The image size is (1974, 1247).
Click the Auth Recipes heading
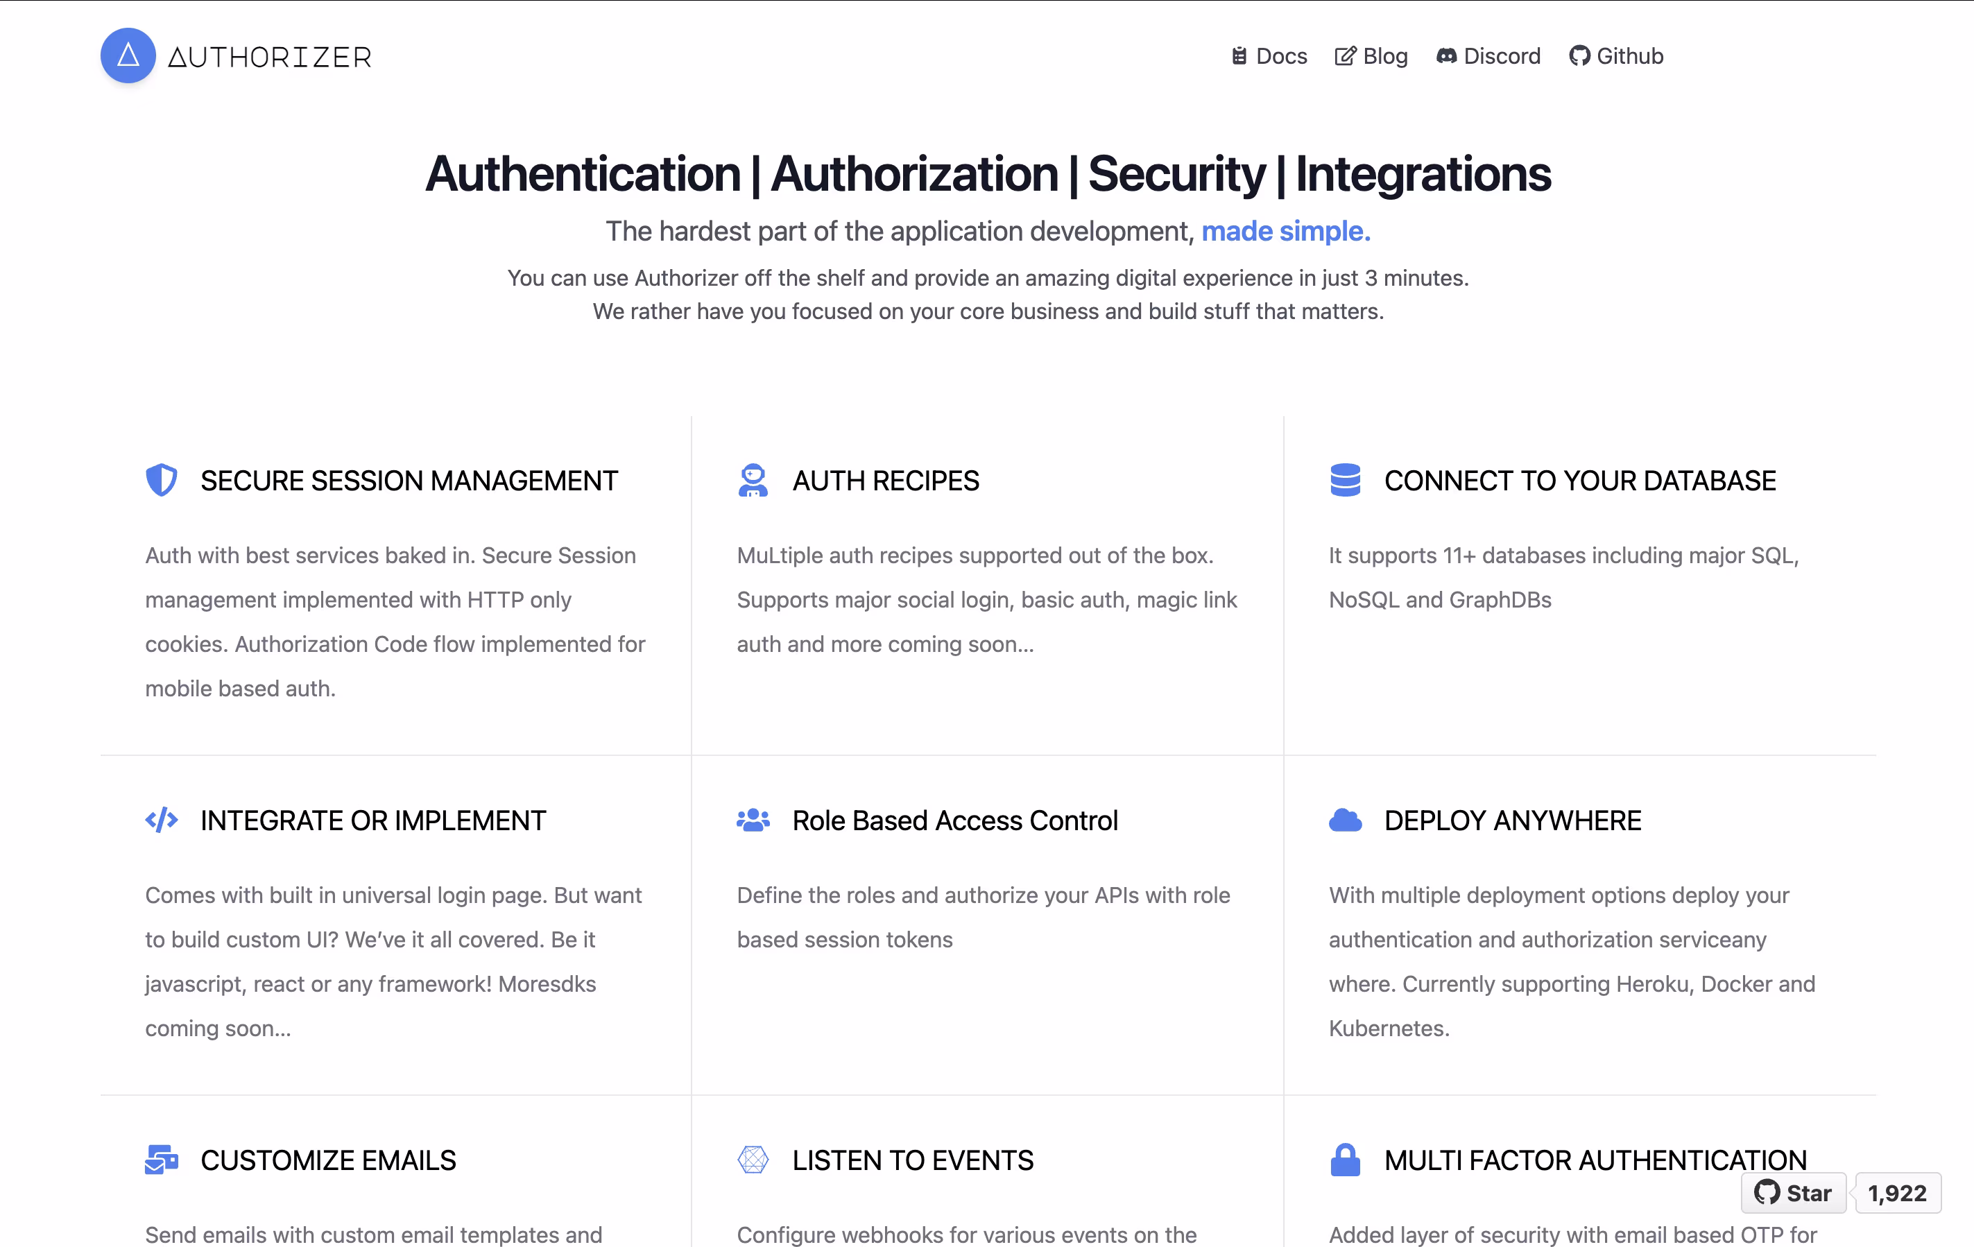coord(885,481)
